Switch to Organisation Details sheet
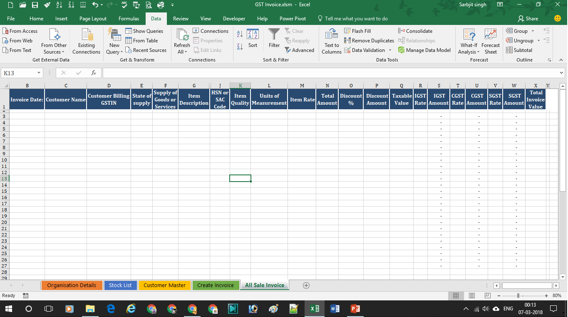This screenshot has width=568, height=317. [71, 285]
